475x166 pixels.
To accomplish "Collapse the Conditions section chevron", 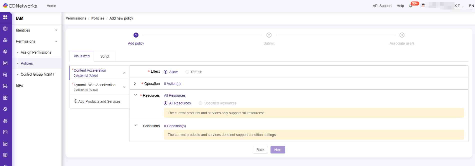I will (x=135, y=126).
